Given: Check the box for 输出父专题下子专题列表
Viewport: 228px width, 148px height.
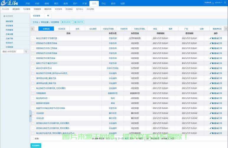Looking at the screenshot, I should point(33,38).
